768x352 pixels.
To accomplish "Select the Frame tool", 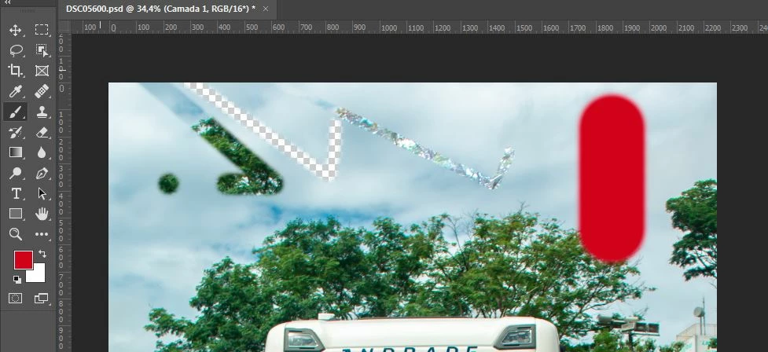I will click(42, 71).
